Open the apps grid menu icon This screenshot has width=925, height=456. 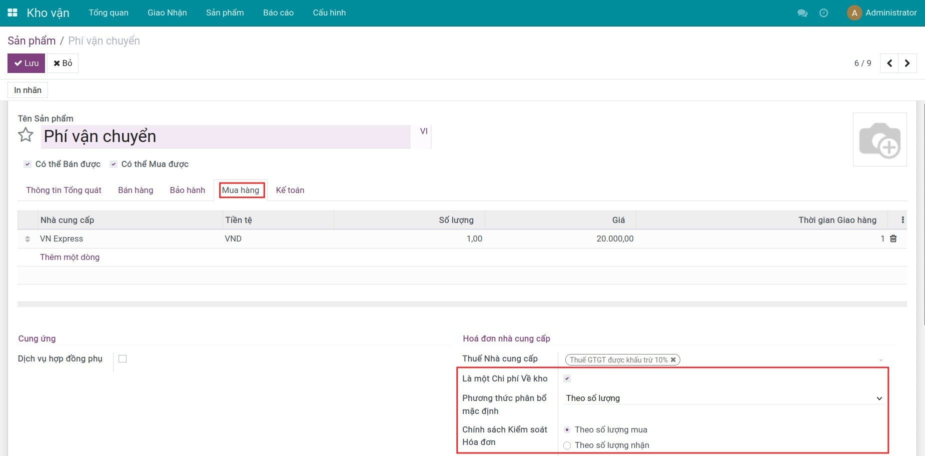coord(13,12)
